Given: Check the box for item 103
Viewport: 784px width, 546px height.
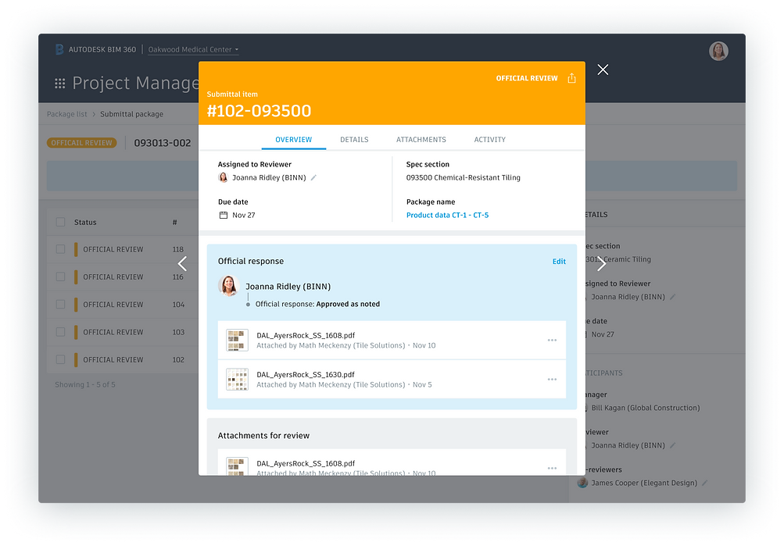Looking at the screenshot, I should click(60, 332).
